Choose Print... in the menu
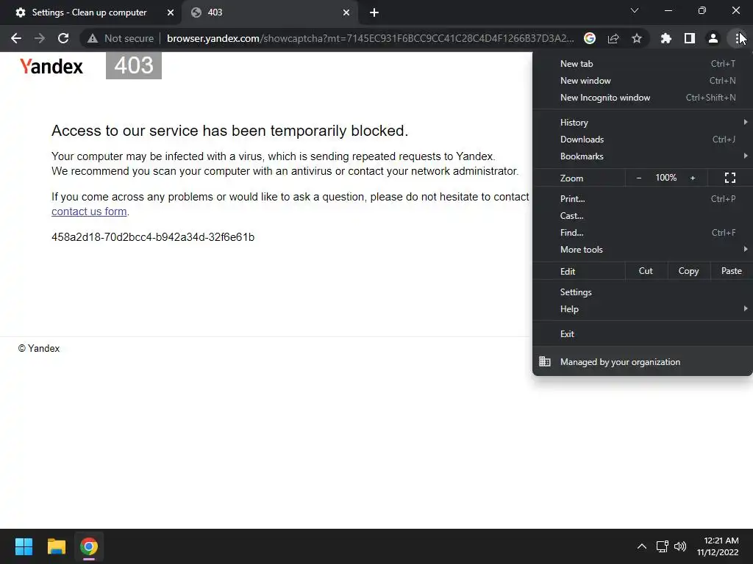The image size is (753, 564). pyautogui.click(x=643, y=198)
